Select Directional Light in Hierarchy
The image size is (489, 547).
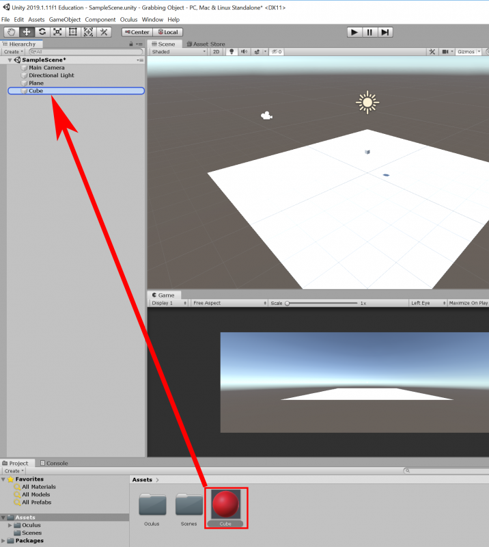[x=51, y=75]
